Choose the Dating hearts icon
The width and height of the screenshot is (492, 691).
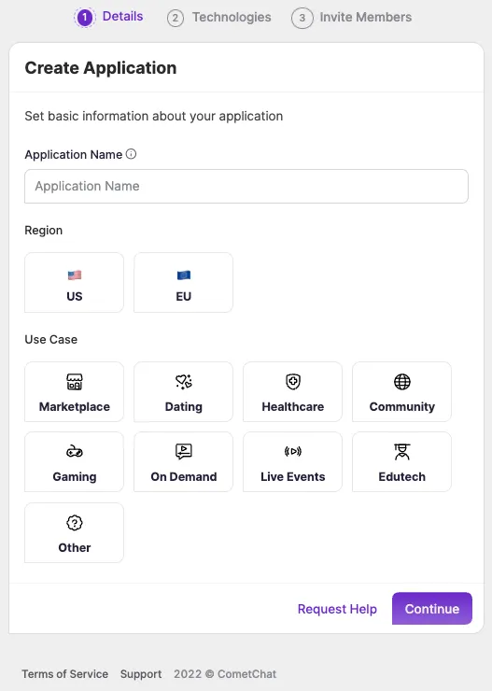(184, 382)
